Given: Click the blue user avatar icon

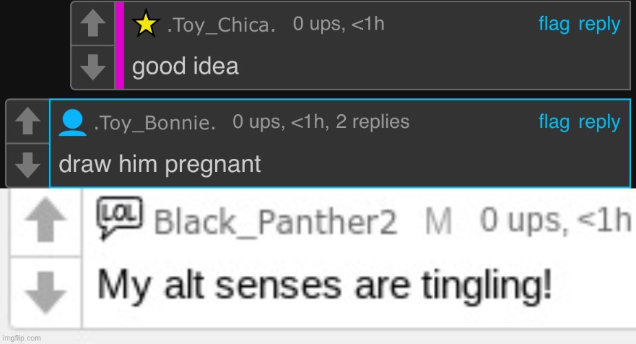Looking at the screenshot, I should coord(72,122).
